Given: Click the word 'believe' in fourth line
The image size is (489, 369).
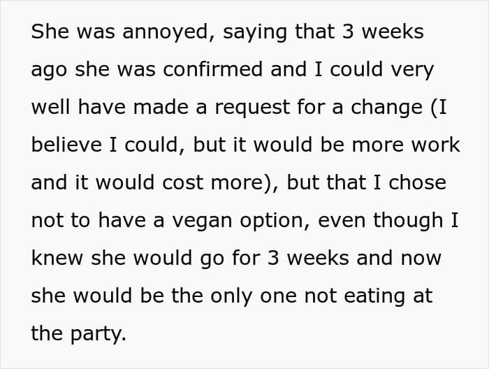Looking at the screenshot, I should pyautogui.click(x=66, y=145).
